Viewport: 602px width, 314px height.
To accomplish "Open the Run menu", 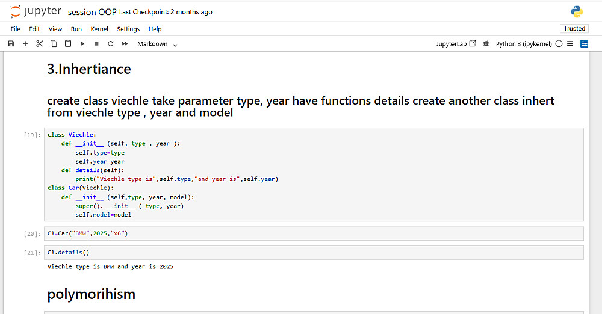I will click(x=76, y=29).
